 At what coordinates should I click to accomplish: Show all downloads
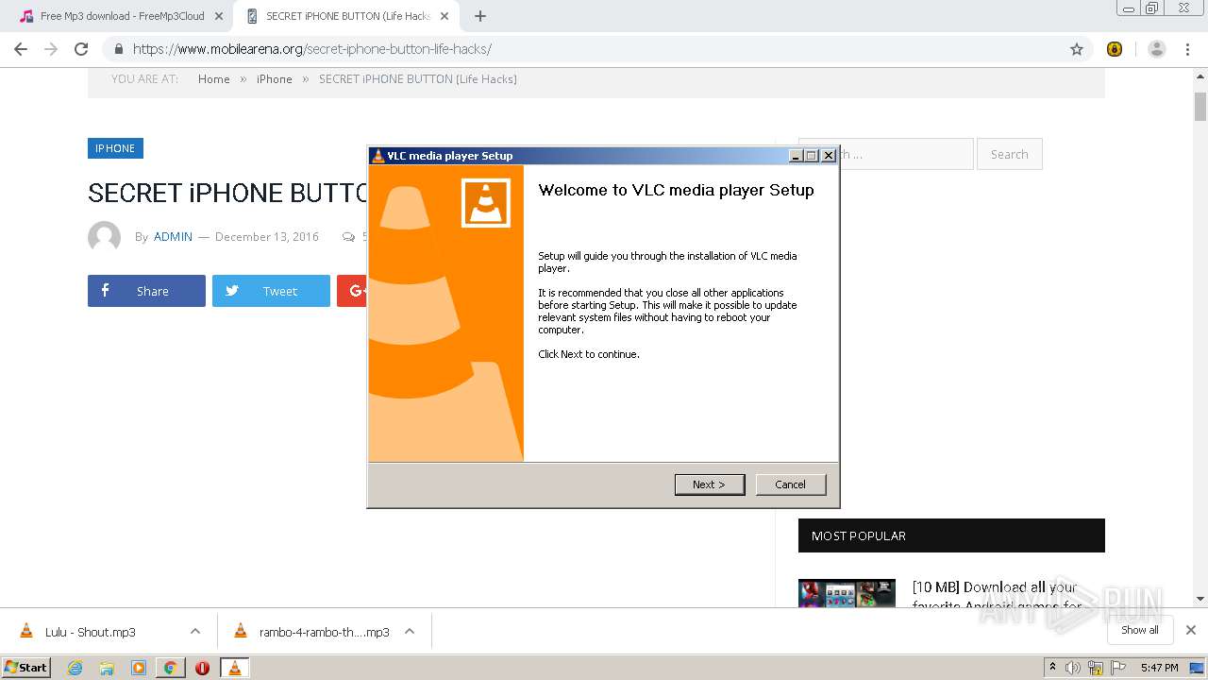tap(1140, 630)
